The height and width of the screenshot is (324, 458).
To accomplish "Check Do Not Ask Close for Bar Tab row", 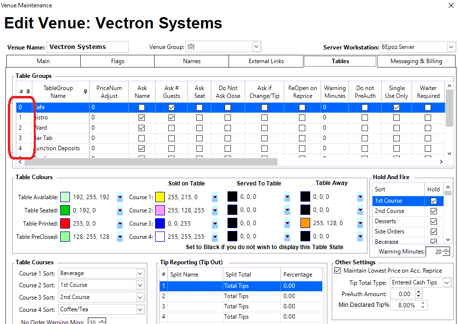I will tap(228, 138).
